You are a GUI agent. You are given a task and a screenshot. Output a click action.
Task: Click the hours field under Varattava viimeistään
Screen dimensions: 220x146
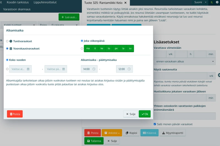point(181,54)
